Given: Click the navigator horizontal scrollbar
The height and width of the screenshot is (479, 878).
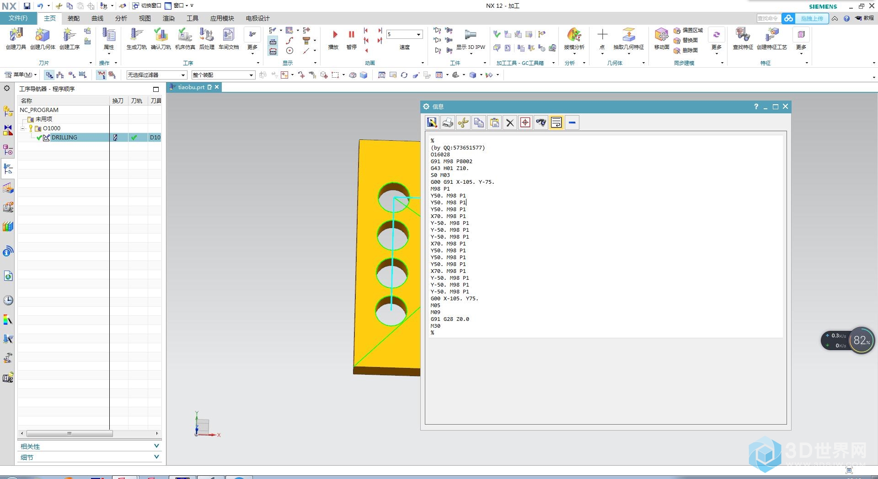Looking at the screenshot, I should click(70, 433).
